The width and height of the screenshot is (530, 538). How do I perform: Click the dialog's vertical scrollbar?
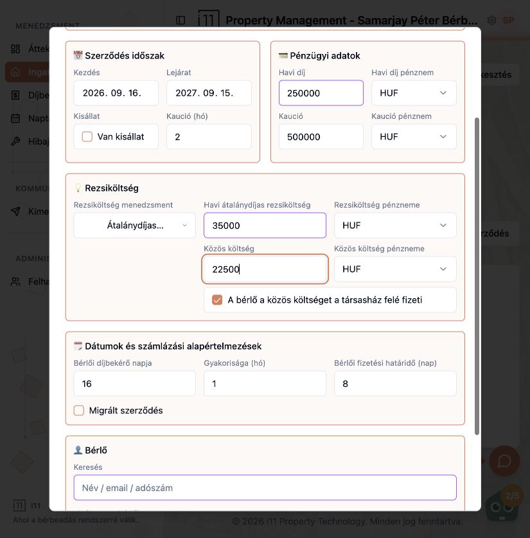click(477, 276)
